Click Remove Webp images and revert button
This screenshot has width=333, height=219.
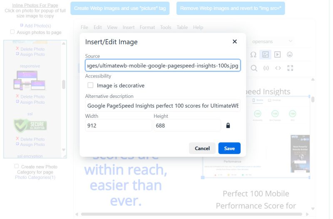231,8
